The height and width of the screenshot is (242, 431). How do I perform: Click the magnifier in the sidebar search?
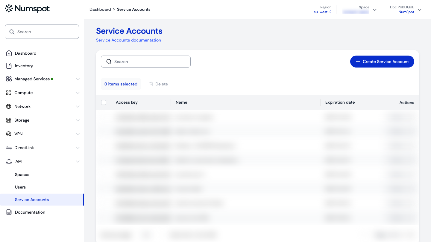pyautogui.click(x=12, y=32)
